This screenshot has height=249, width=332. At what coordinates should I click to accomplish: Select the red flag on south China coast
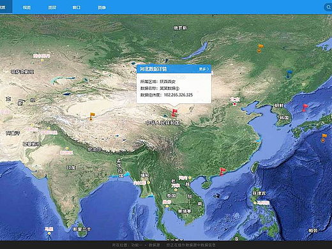[222, 172]
